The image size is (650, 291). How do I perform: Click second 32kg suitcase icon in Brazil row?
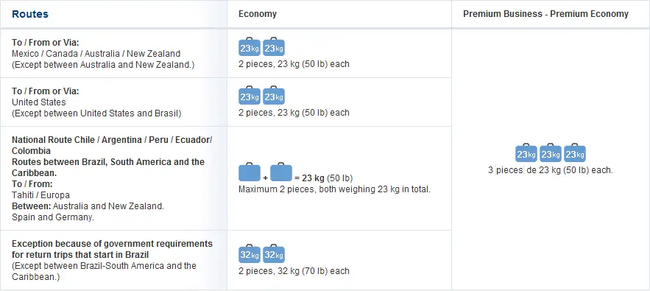tap(274, 253)
